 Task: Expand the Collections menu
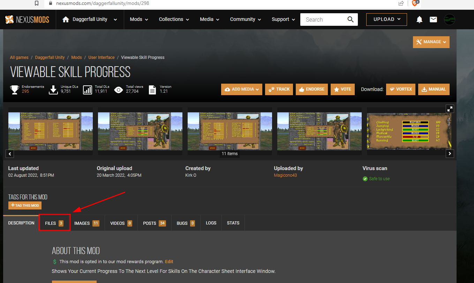click(174, 20)
